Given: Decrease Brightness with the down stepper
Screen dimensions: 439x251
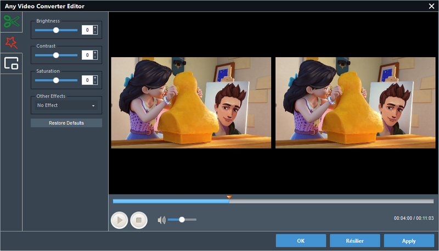Looking at the screenshot, I should [x=95, y=32].
